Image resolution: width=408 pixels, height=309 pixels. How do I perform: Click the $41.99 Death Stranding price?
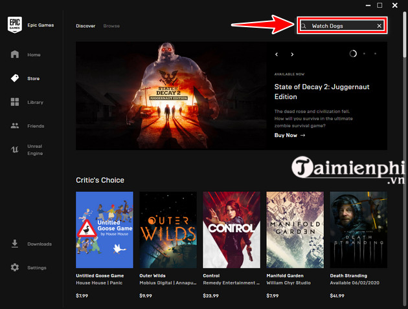pyautogui.click(x=337, y=295)
